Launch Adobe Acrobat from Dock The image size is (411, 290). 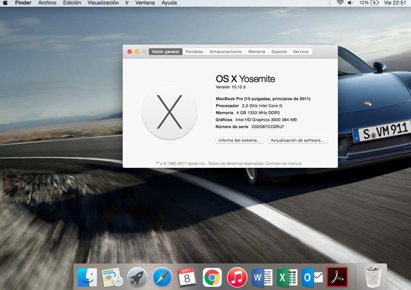(337, 277)
